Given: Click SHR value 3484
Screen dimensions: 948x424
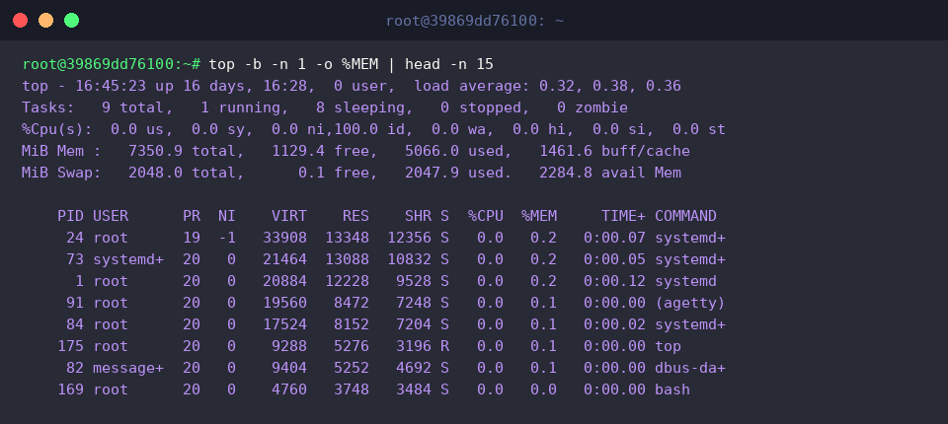Looking at the screenshot, I should pos(414,390).
